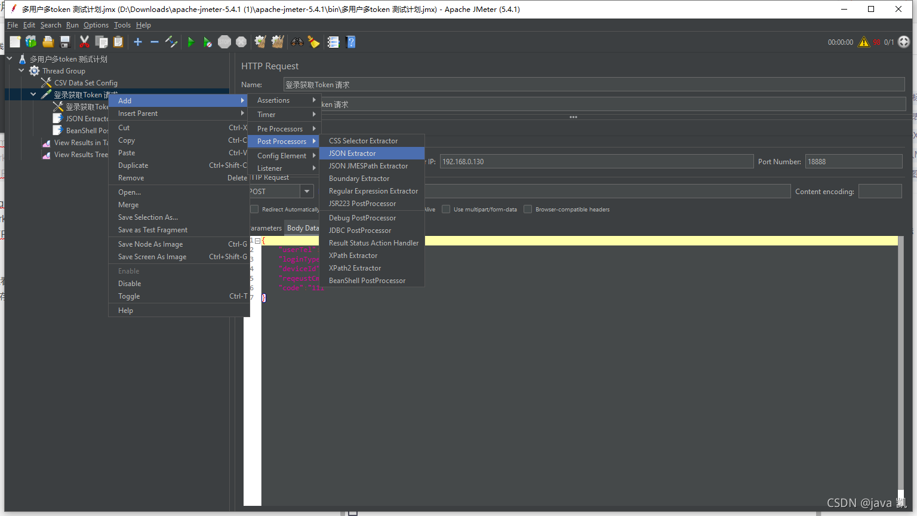Collapse the Thread Group tree node

[21, 70]
